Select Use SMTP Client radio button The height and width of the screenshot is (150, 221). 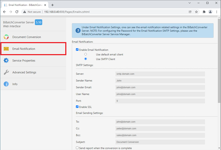[85, 59]
